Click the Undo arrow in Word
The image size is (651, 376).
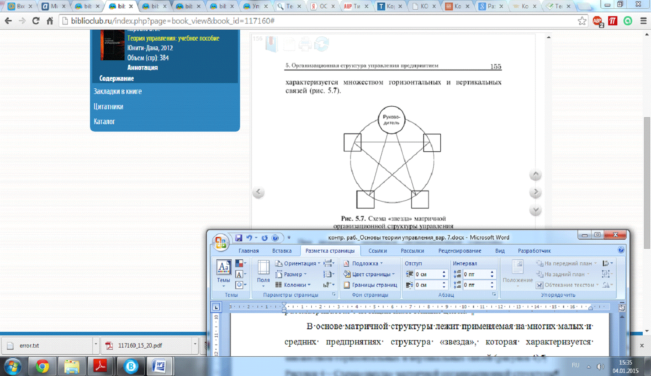point(249,238)
